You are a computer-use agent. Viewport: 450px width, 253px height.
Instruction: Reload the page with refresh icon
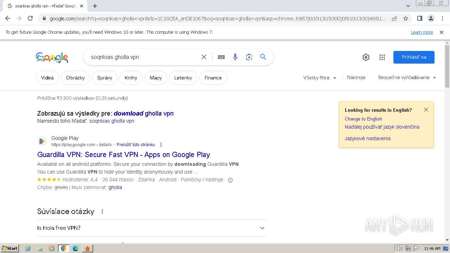click(30, 18)
